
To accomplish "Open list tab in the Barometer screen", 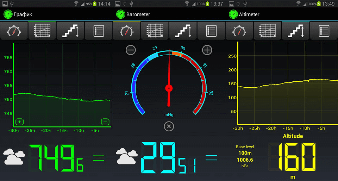I will [x=211, y=31].
